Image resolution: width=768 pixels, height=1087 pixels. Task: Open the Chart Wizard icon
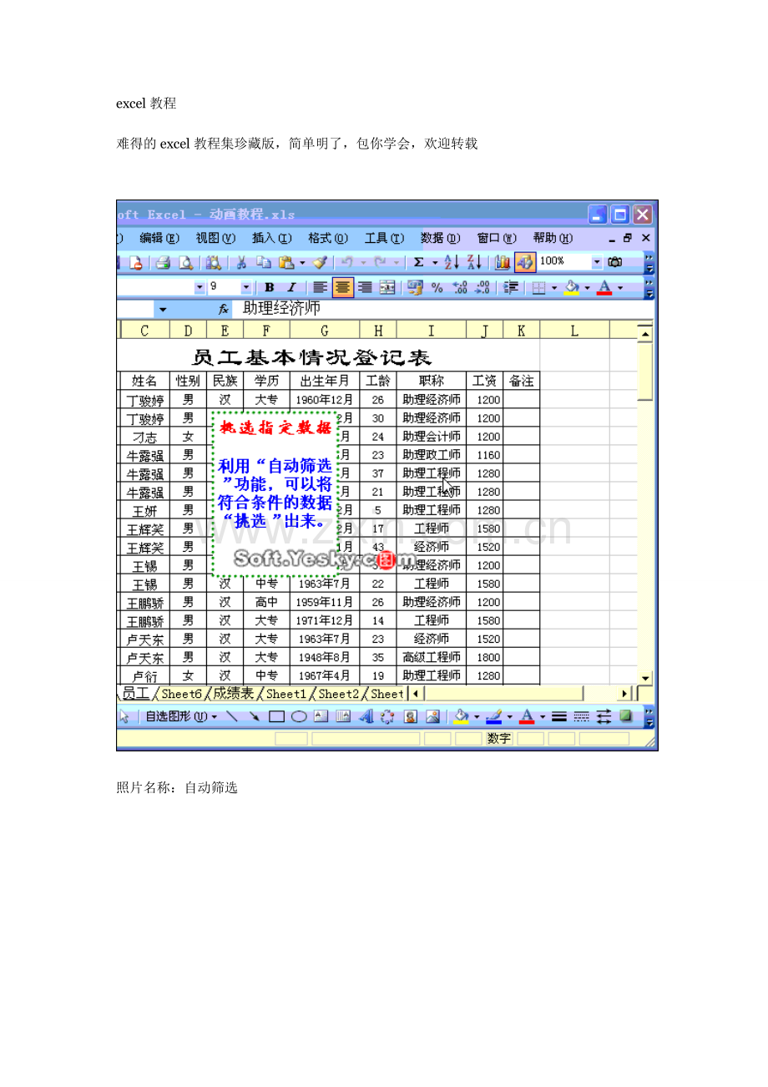pyautogui.click(x=503, y=262)
